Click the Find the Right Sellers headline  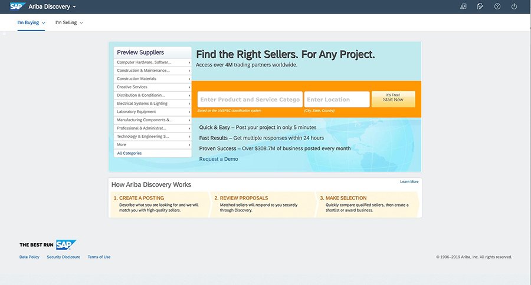285,54
